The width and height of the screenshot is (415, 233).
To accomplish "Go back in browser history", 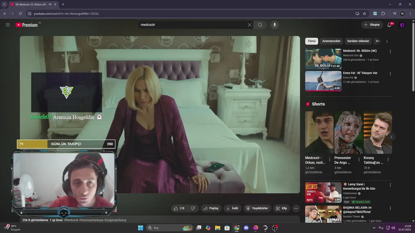I will [5, 14].
